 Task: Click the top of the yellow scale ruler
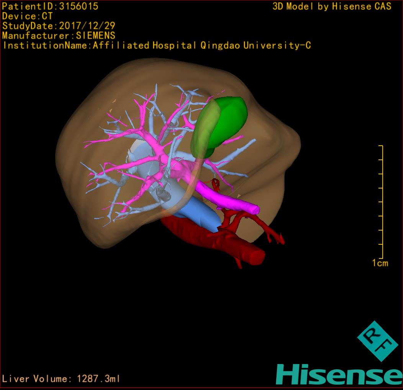[x=380, y=146]
